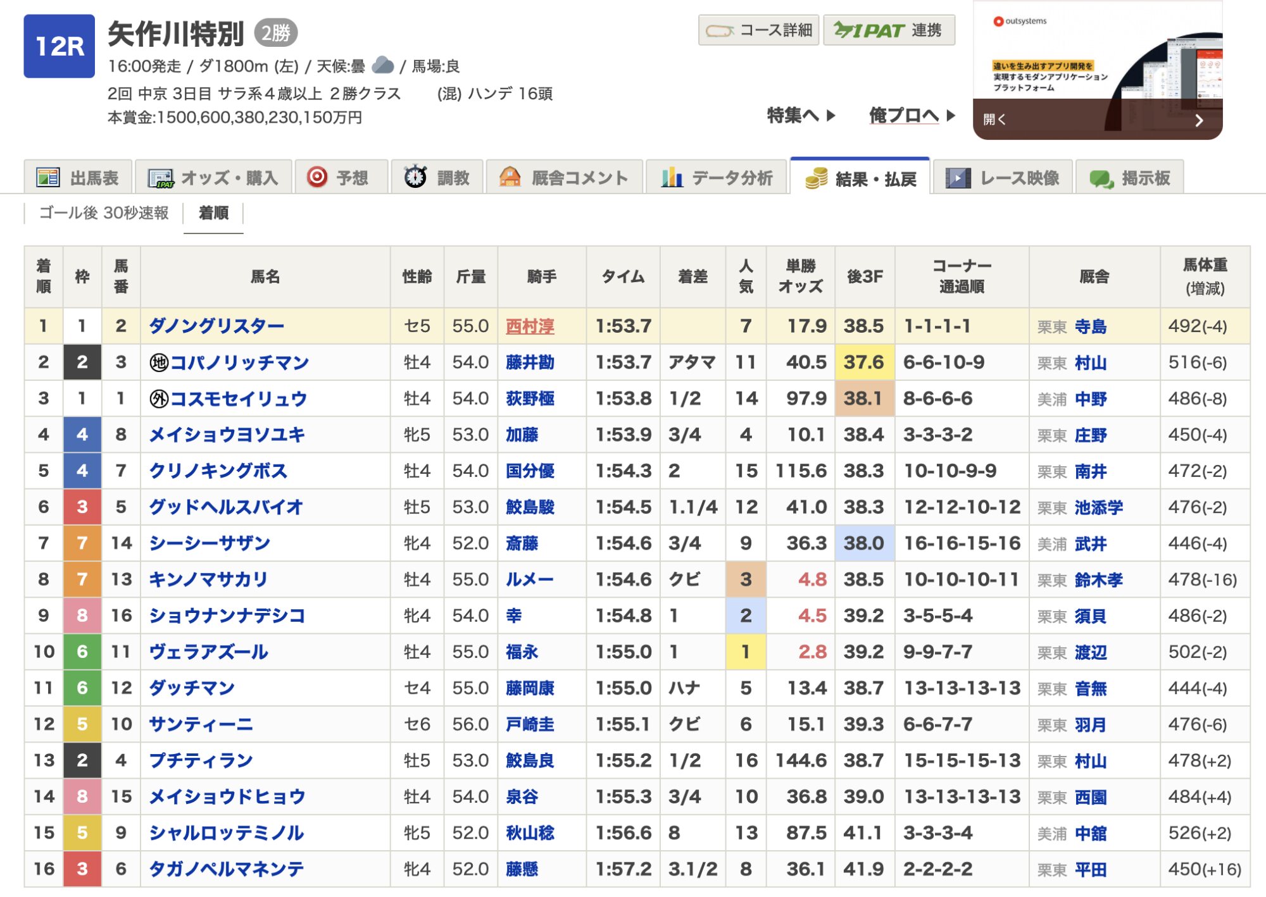
Task: Open horse ダノングリスター page
Action: pos(216,326)
